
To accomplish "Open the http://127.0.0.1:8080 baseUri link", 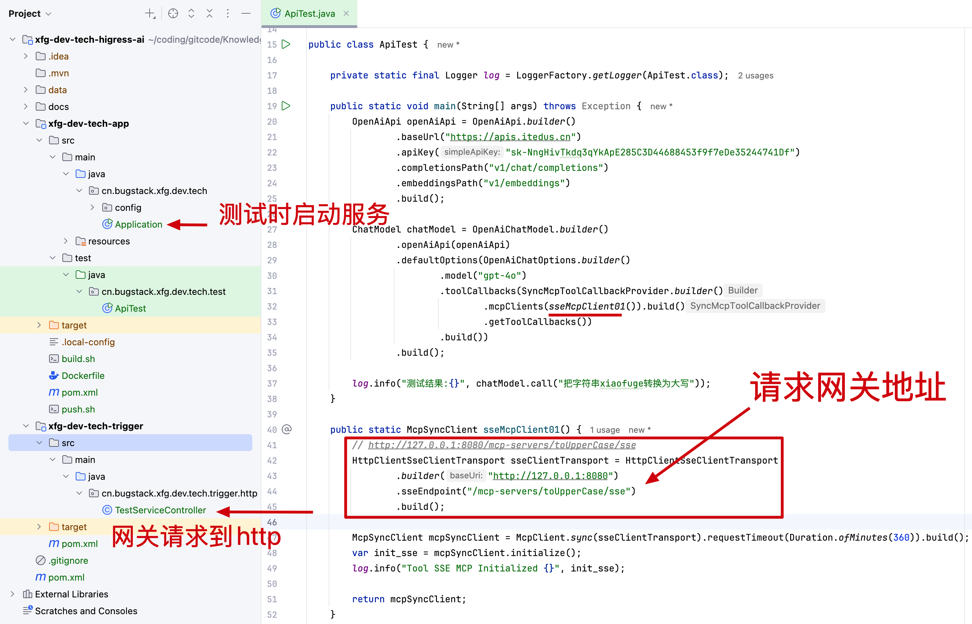I will point(550,476).
